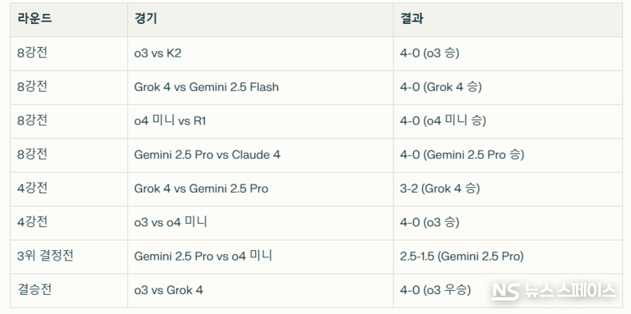Select the o3 vs Grok 4 final match cell
Image resolution: width=631 pixels, height=314 pixels.
pos(261,291)
